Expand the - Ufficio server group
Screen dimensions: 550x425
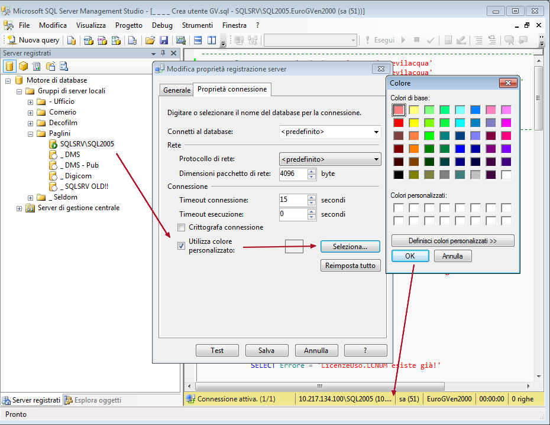(x=31, y=102)
